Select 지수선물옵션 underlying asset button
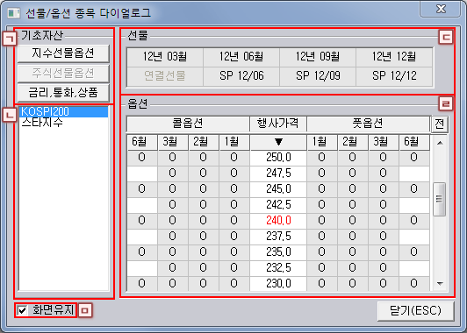This screenshot has width=467, height=333. (x=63, y=53)
